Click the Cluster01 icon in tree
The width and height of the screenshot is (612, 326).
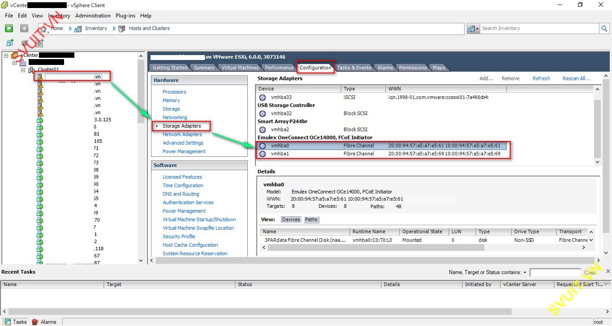tap(31, 70)
